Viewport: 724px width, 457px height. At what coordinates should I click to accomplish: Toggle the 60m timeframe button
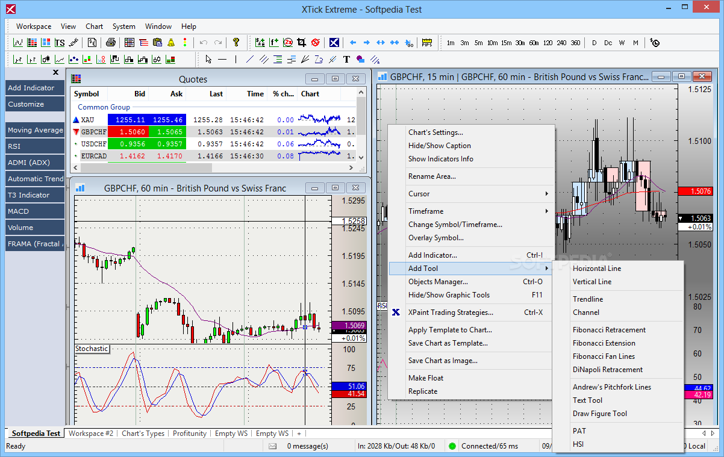[534, 43]
